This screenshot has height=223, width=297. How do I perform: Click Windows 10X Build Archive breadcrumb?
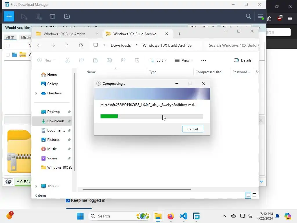click(167, 45)
